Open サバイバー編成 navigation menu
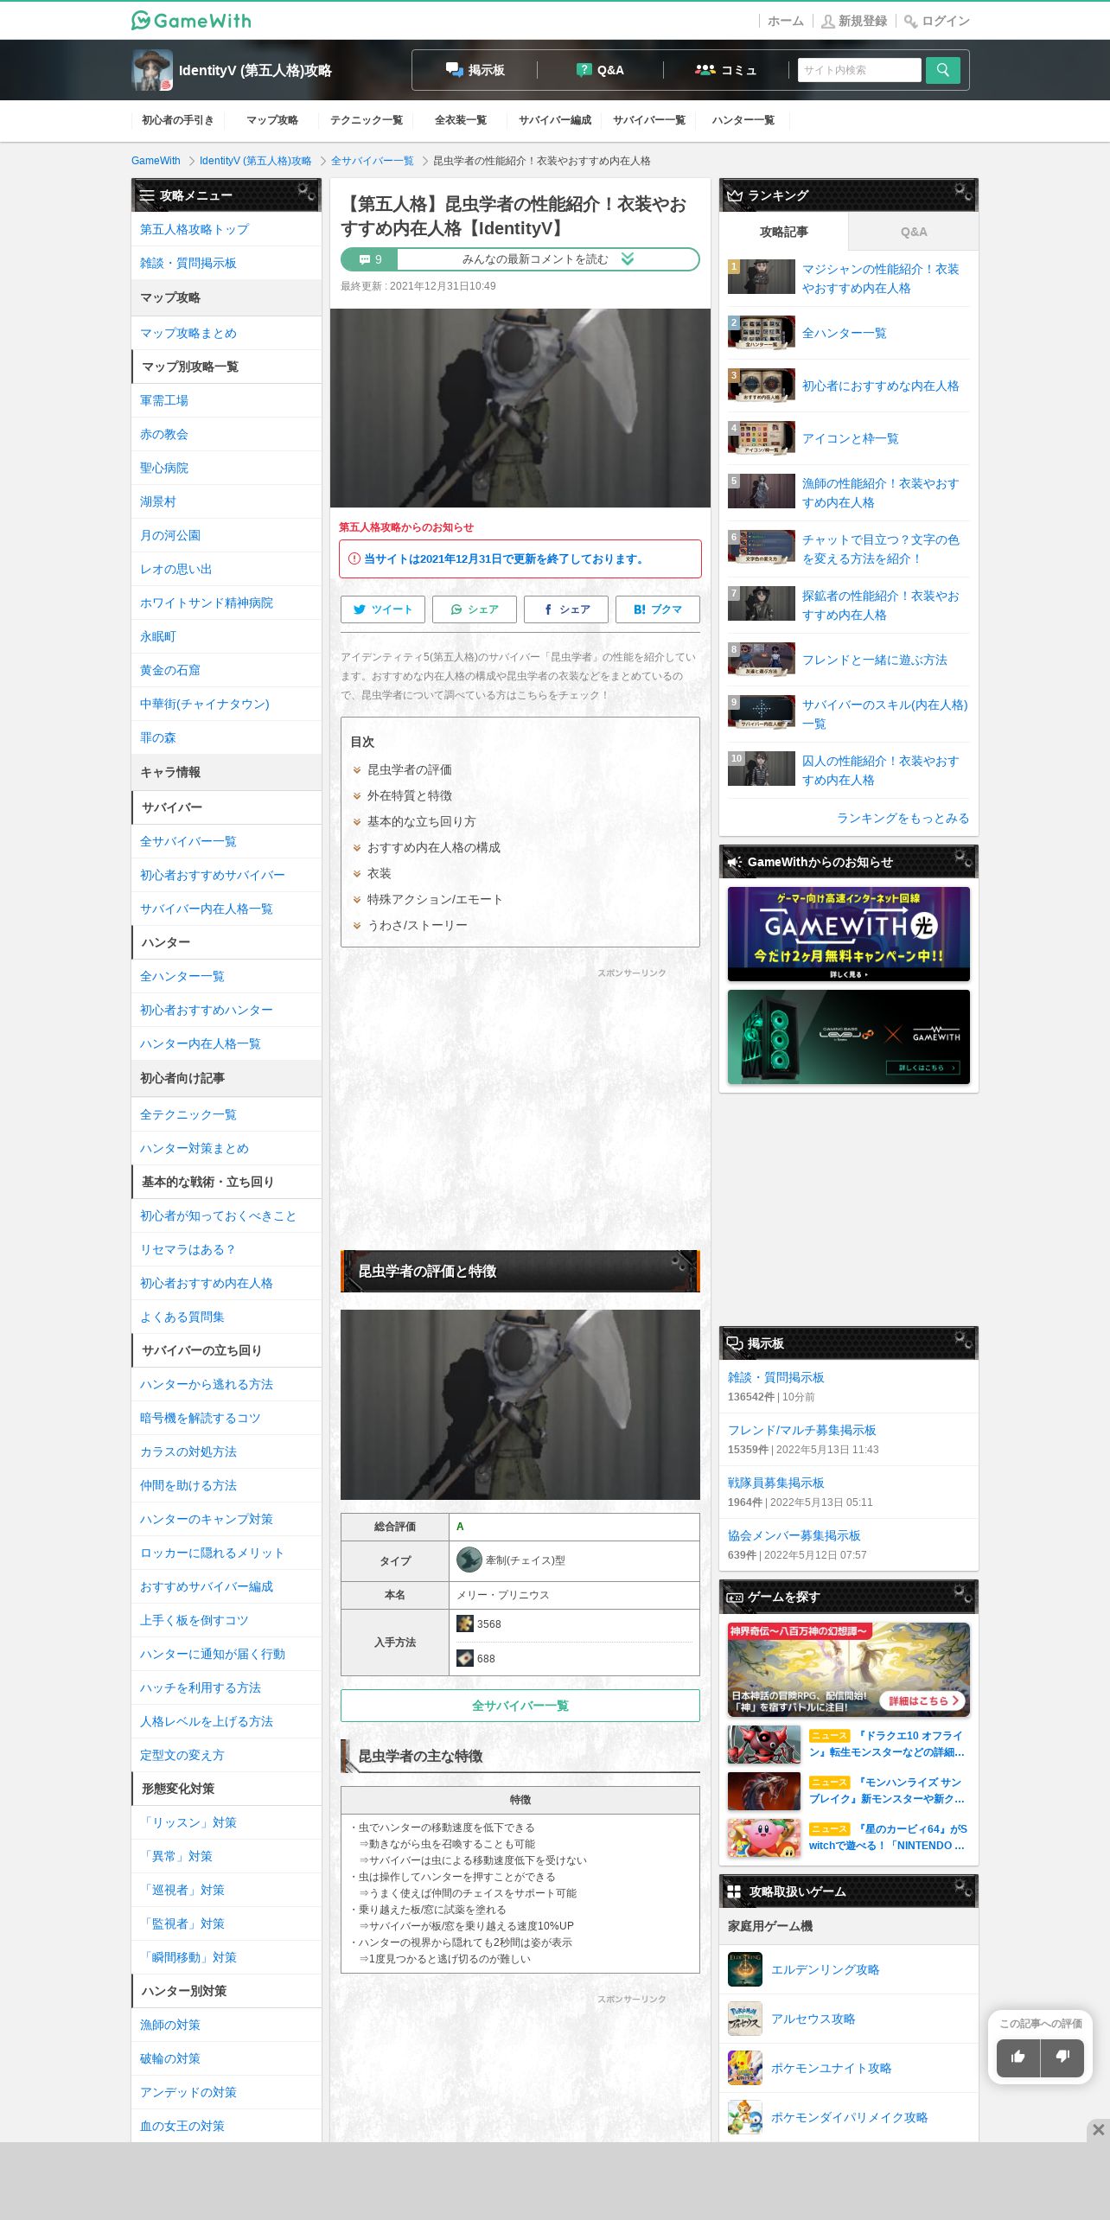 [x=555, y=120]
